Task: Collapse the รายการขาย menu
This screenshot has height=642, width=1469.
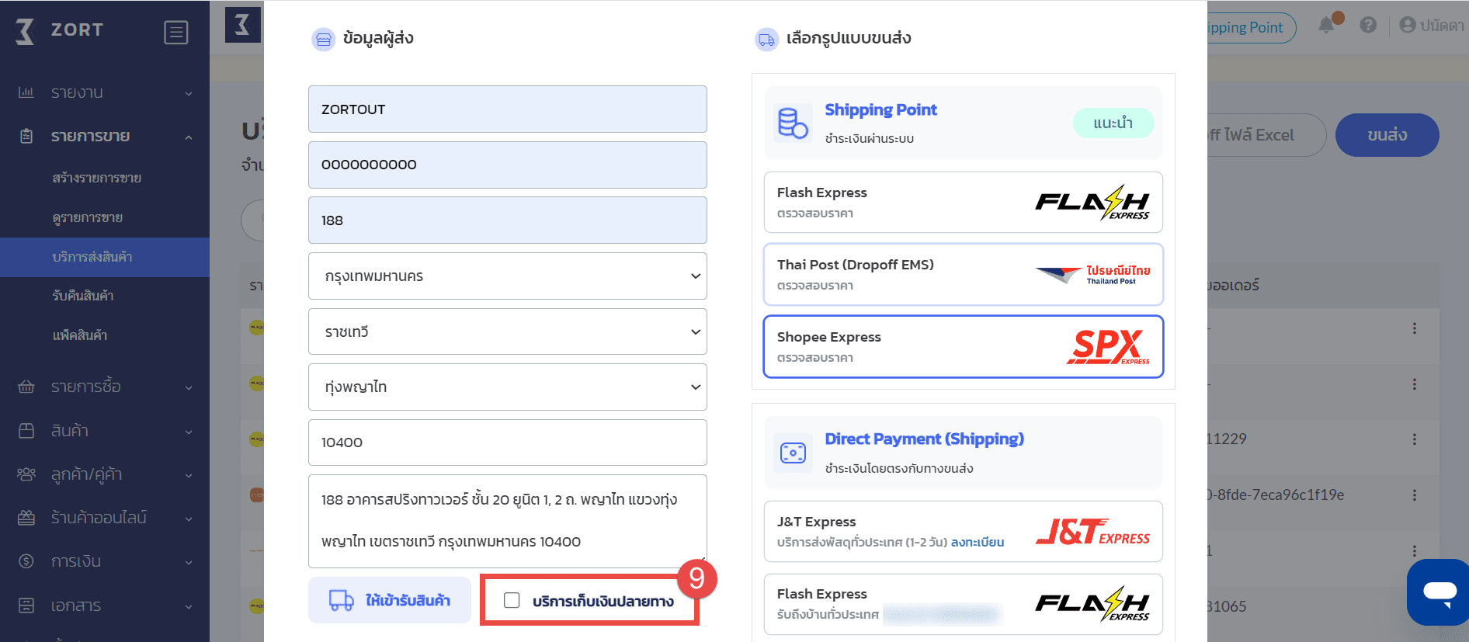Action: coord(105,136)
